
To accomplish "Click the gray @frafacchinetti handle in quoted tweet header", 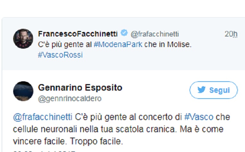I will [x=155, y=34].
